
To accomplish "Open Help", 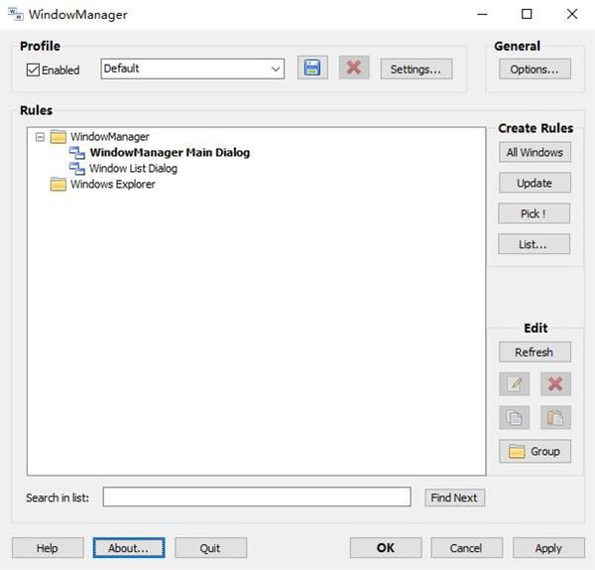I will coord(48,548).
